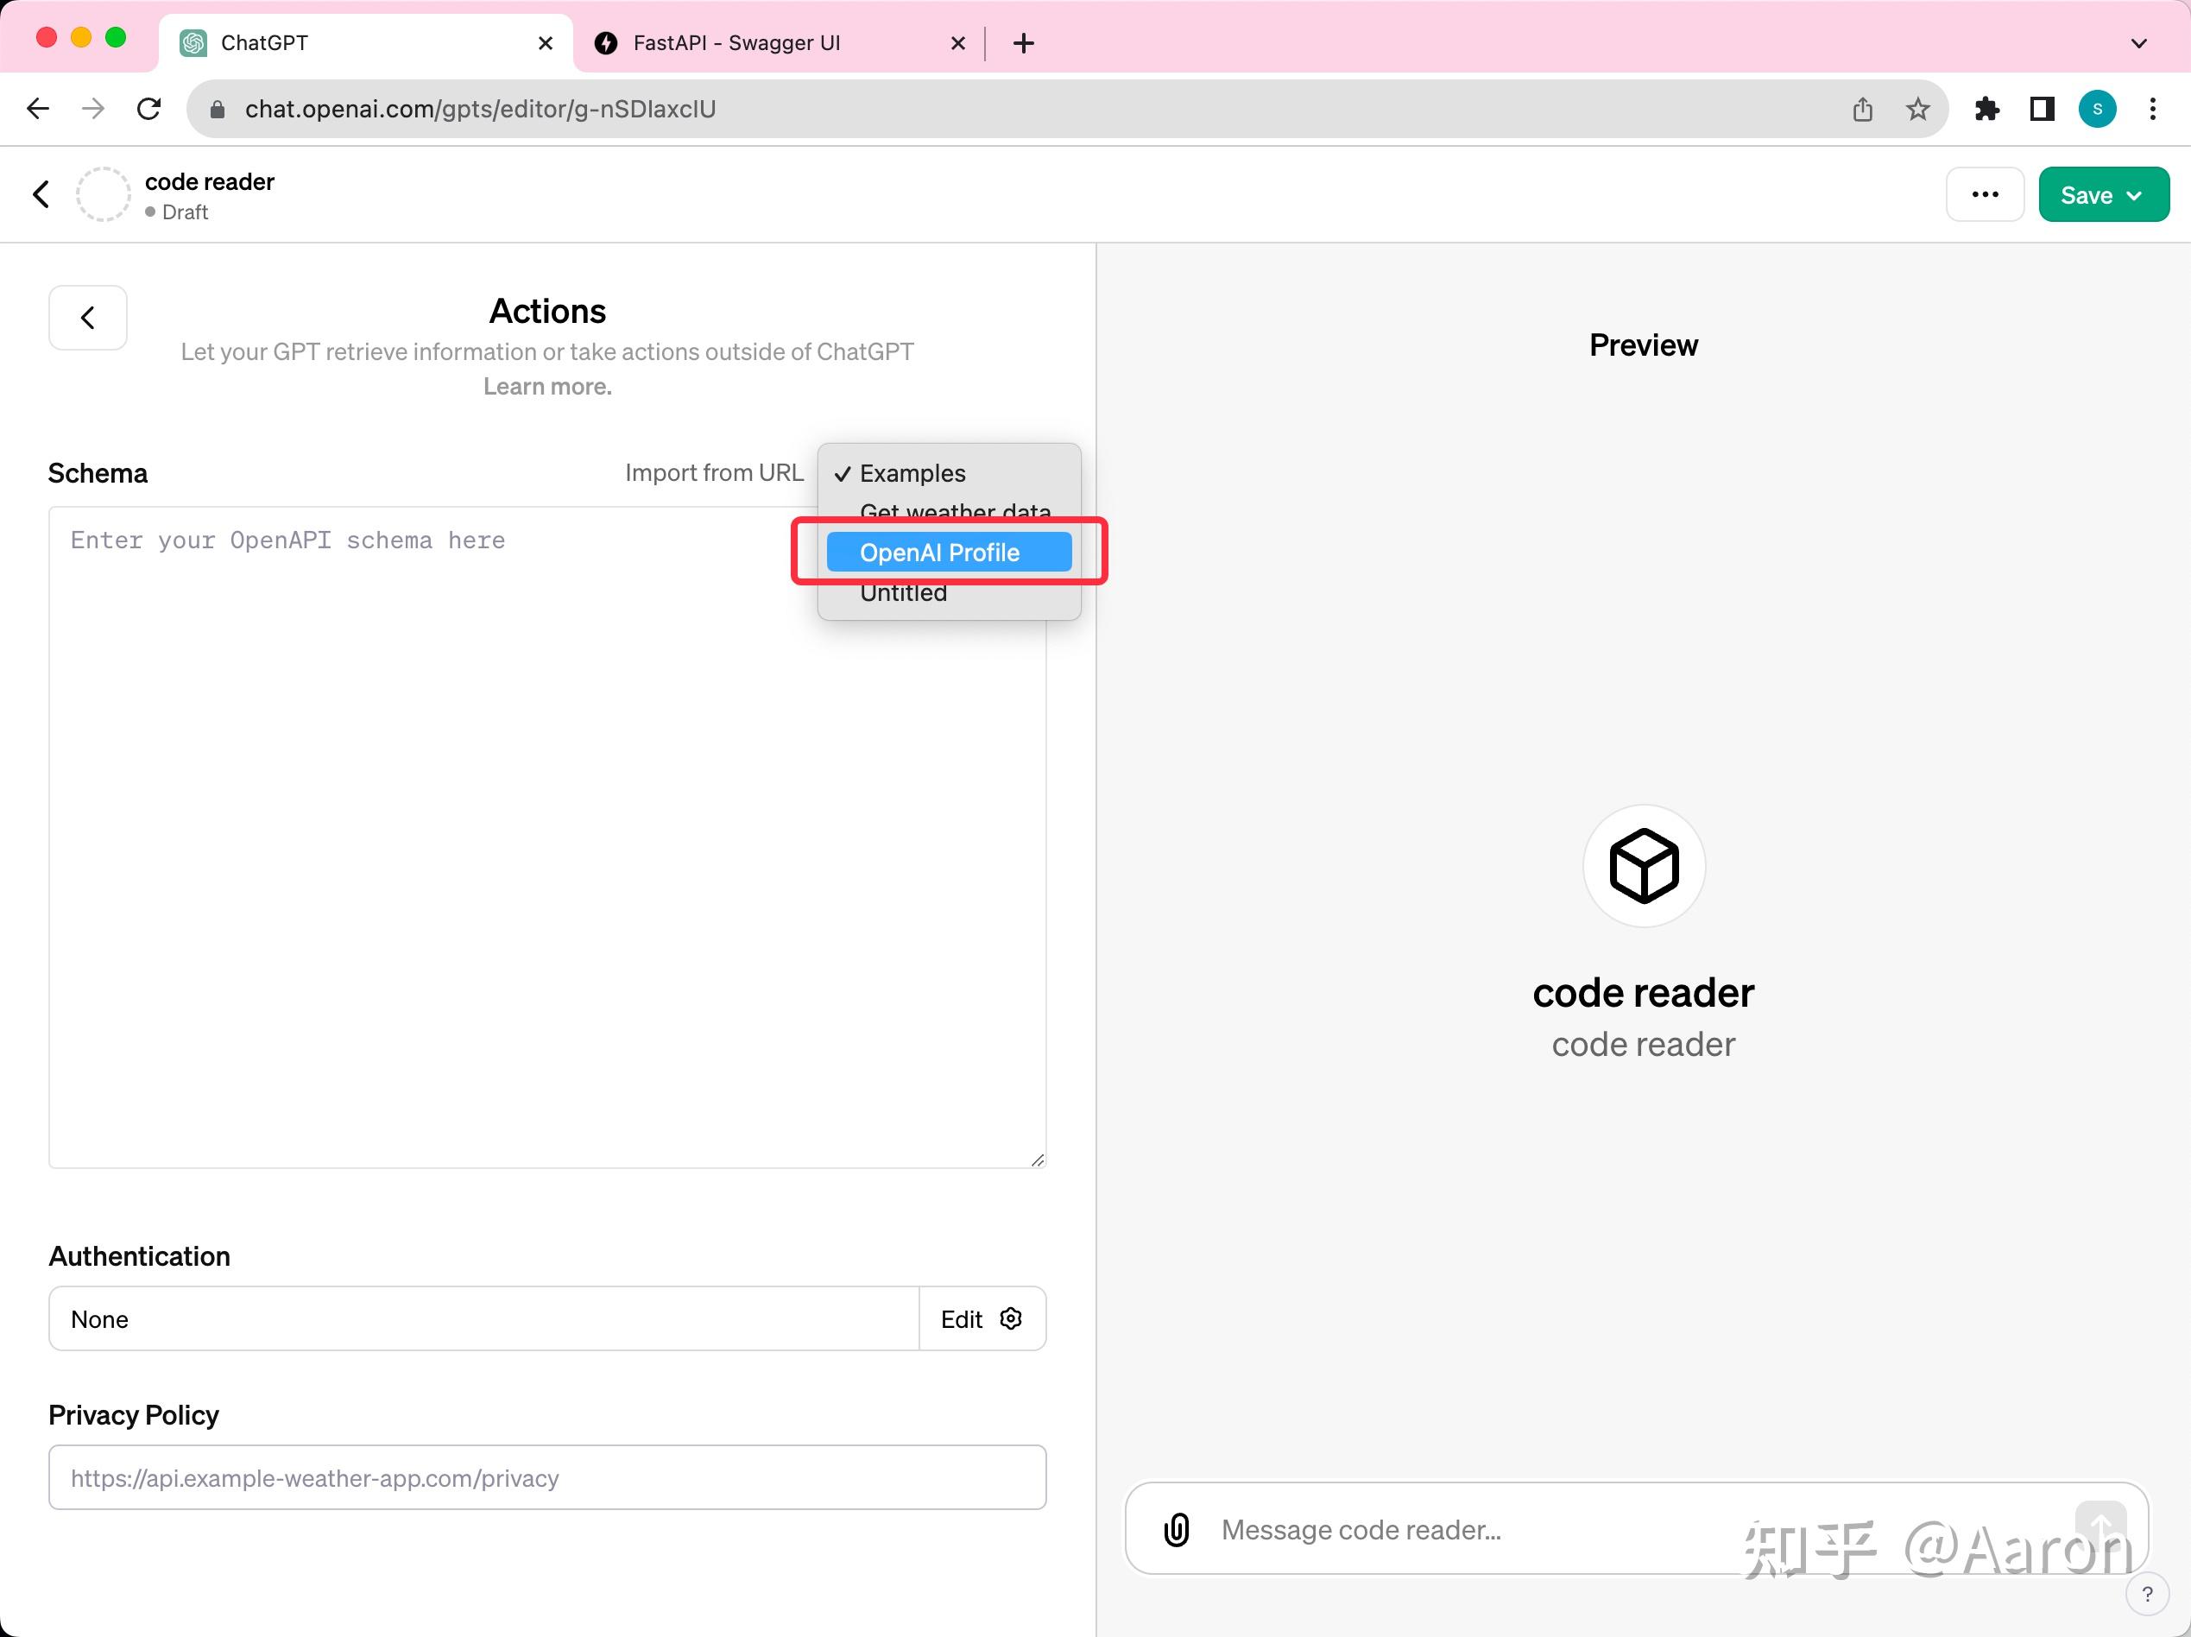2191x1637 pixels.
Task: Choose 'Get weather data' from the Examples menu
Action: 955,512
